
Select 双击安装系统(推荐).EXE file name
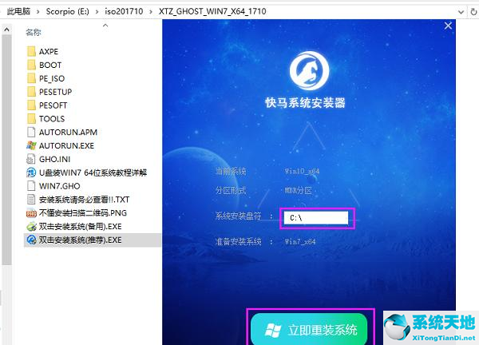coord(81,240)
